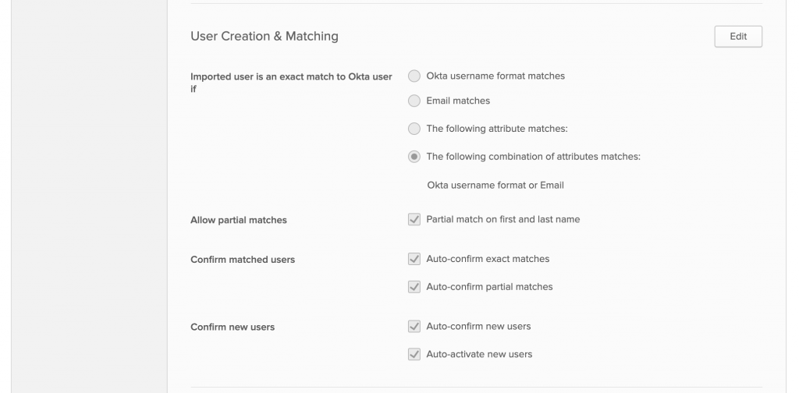Choose the following attribute matches radio button
The image size is (799, 393).
coord(414,129)
